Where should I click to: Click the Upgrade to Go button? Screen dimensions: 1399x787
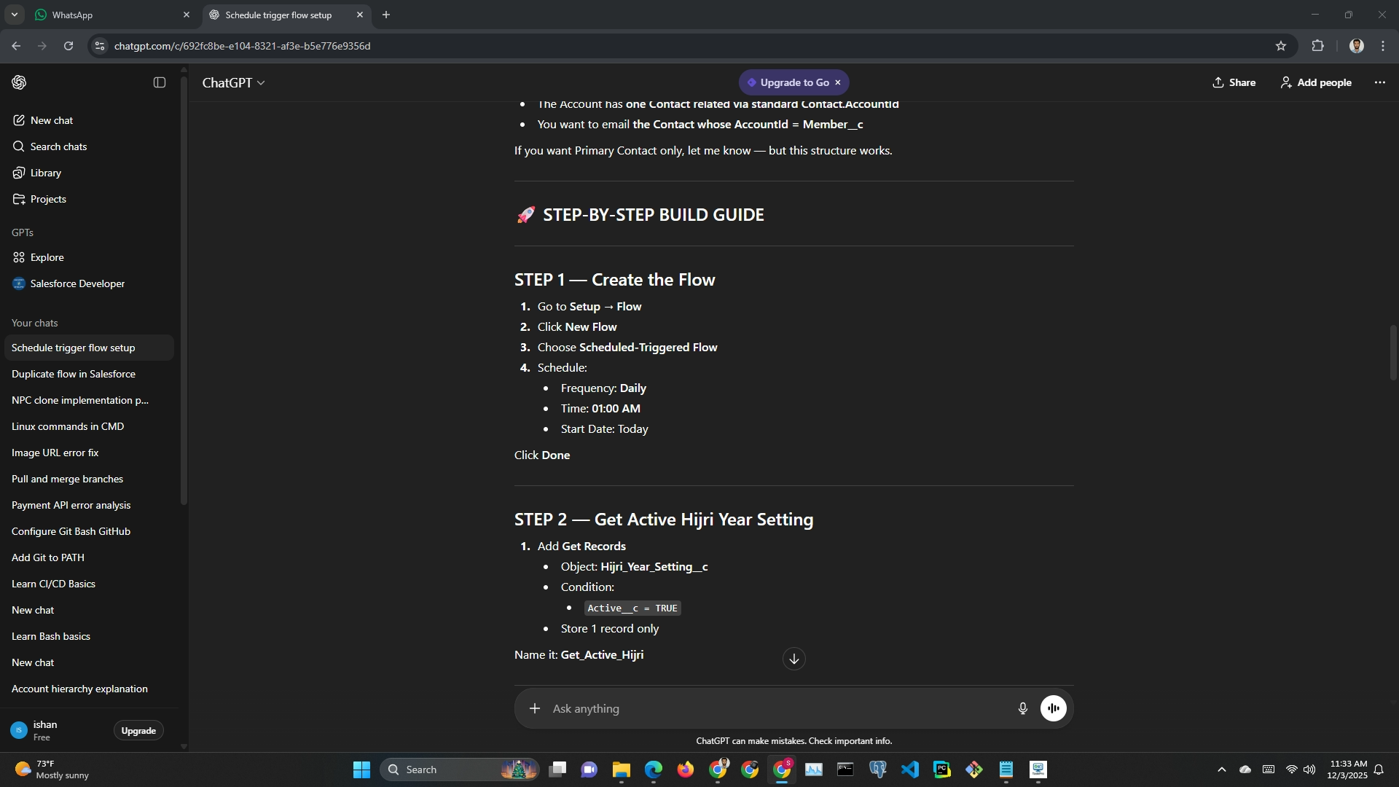[x=787, y=82]
